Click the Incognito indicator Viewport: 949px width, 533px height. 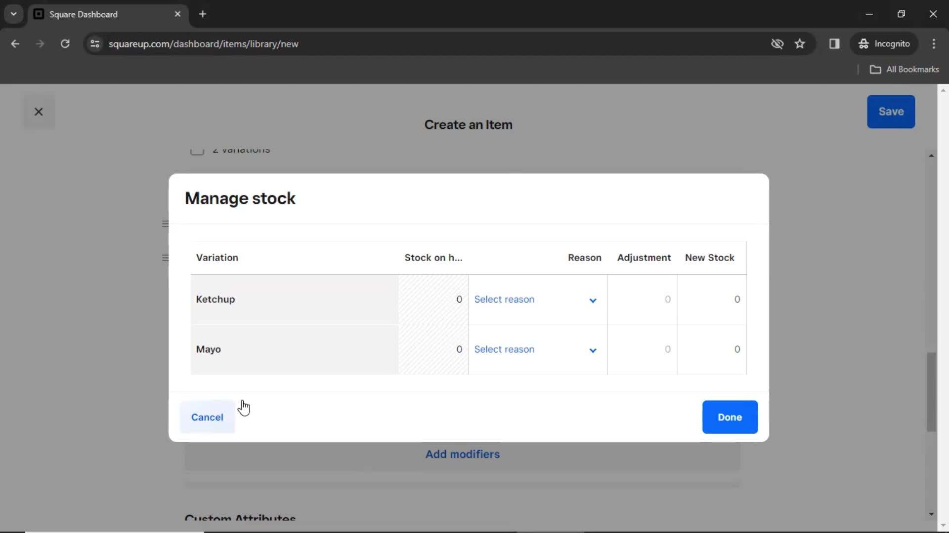[x=884, y=44]
